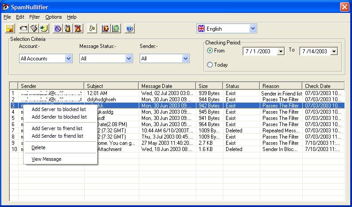Sort by the Status column header
The image size is (352, 207).
click(x=241, y=86)
